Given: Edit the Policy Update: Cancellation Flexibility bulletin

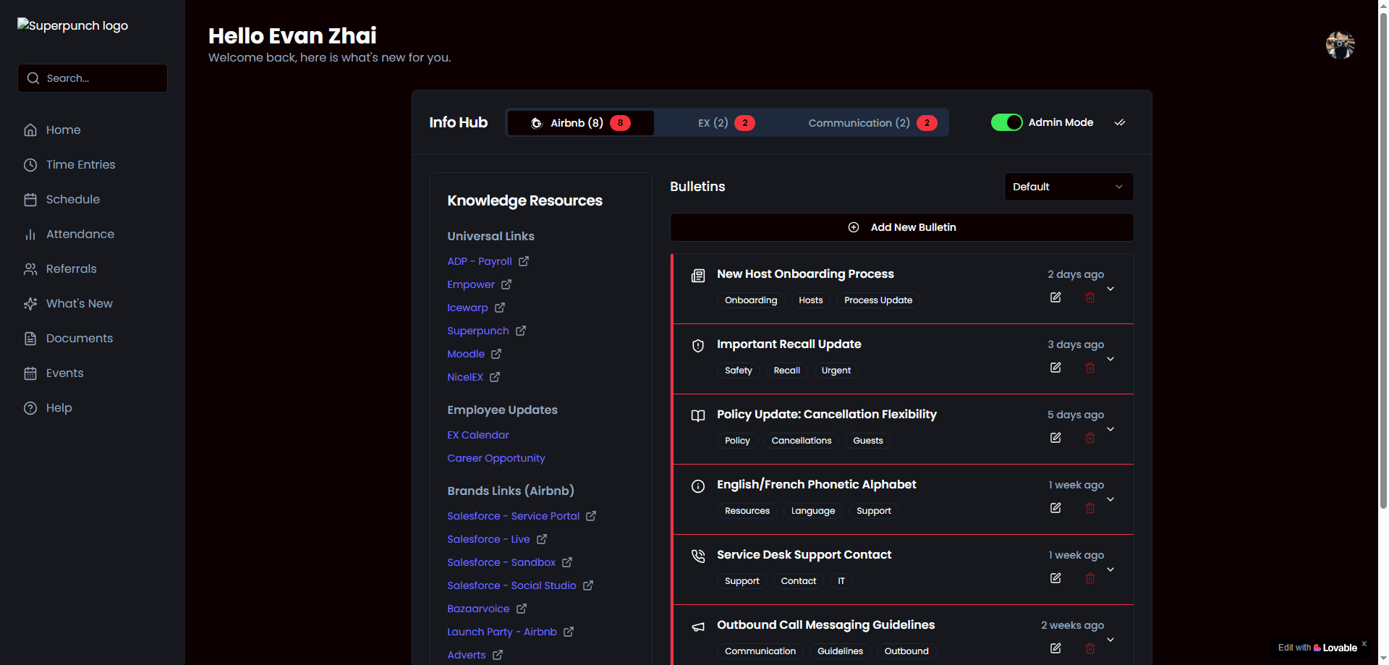Looking at the screenshot, I should 1055,438.
